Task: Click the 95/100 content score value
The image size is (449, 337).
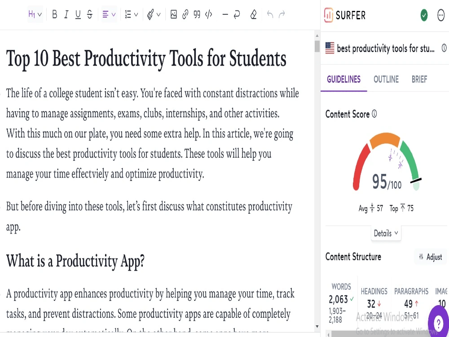Action: pos(387,182)
